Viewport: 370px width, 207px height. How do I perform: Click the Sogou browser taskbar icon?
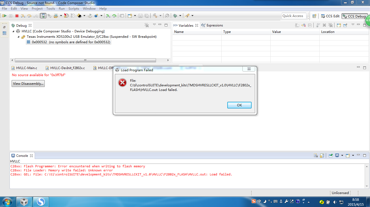(x=41, y=202)
